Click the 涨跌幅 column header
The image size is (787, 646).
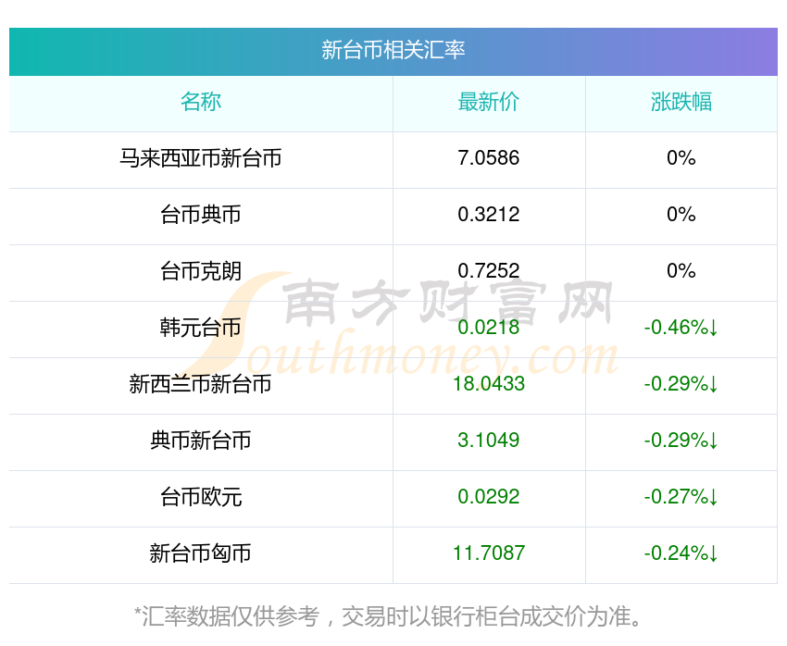coord(681,102)
